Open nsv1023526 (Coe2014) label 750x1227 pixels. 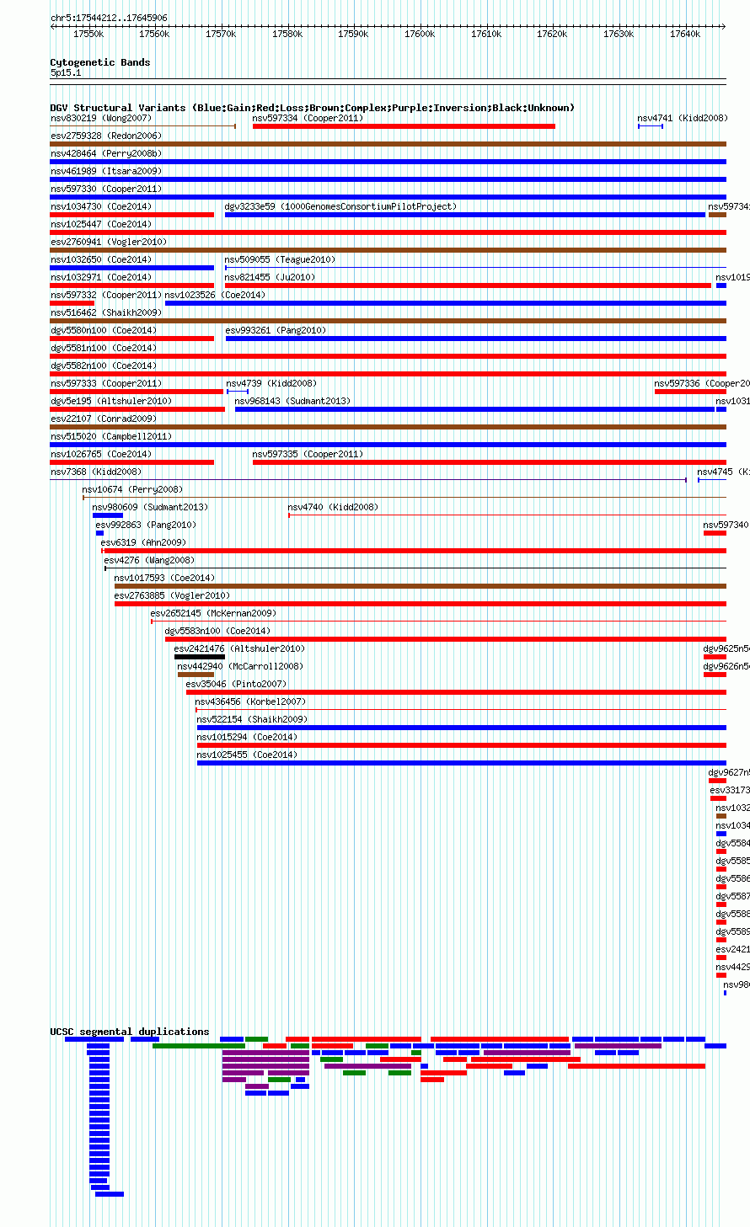[215, 295]
